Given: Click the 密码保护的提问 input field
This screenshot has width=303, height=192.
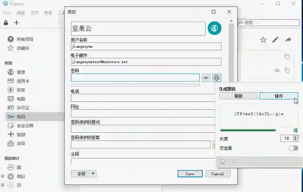Looking at the screenshot, I should point(143,129).
